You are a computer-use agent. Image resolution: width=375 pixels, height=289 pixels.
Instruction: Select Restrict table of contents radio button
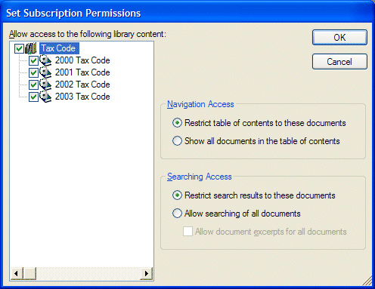point(177,123)
